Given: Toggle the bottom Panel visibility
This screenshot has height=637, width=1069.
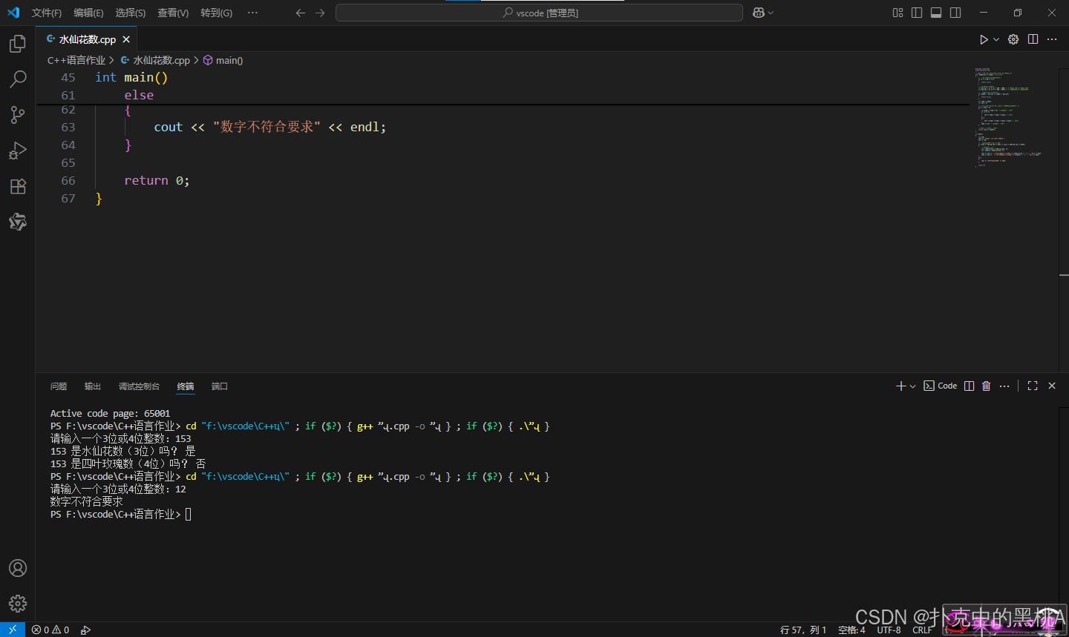Looking at the screenshot, I should pos(936,13).
